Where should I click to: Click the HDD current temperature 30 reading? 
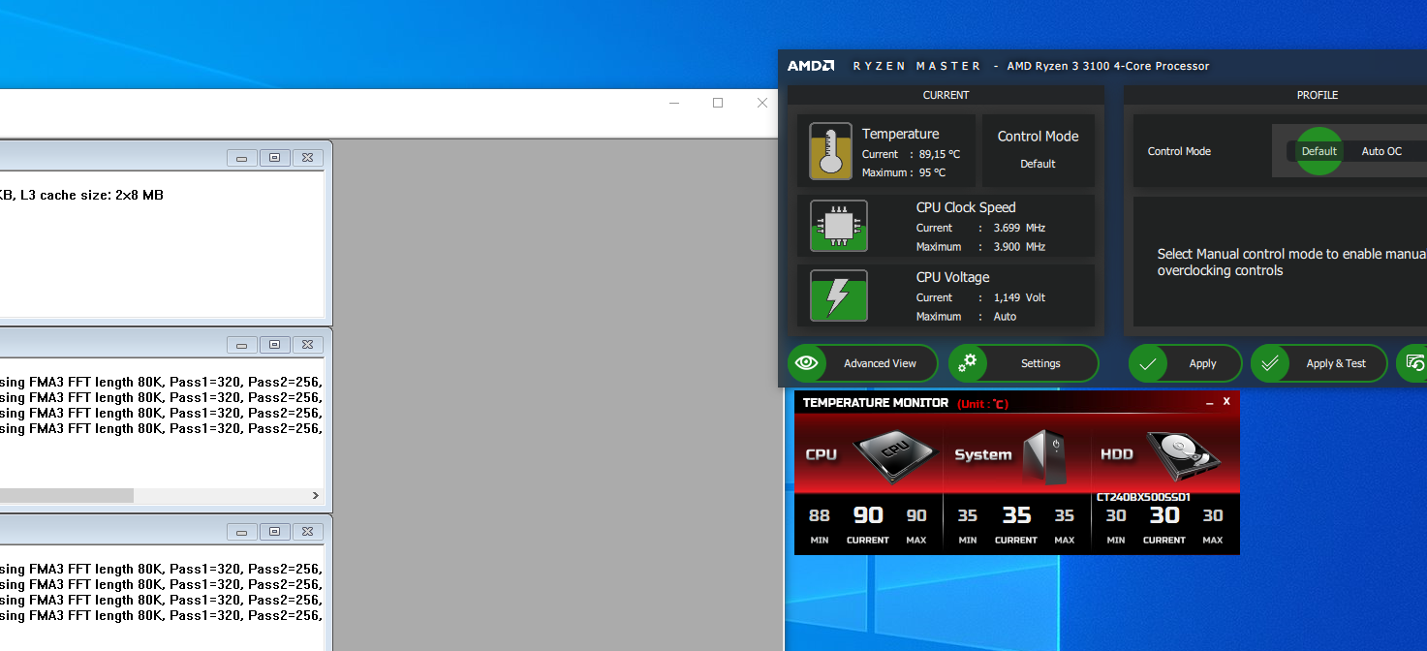[1164, 515]
